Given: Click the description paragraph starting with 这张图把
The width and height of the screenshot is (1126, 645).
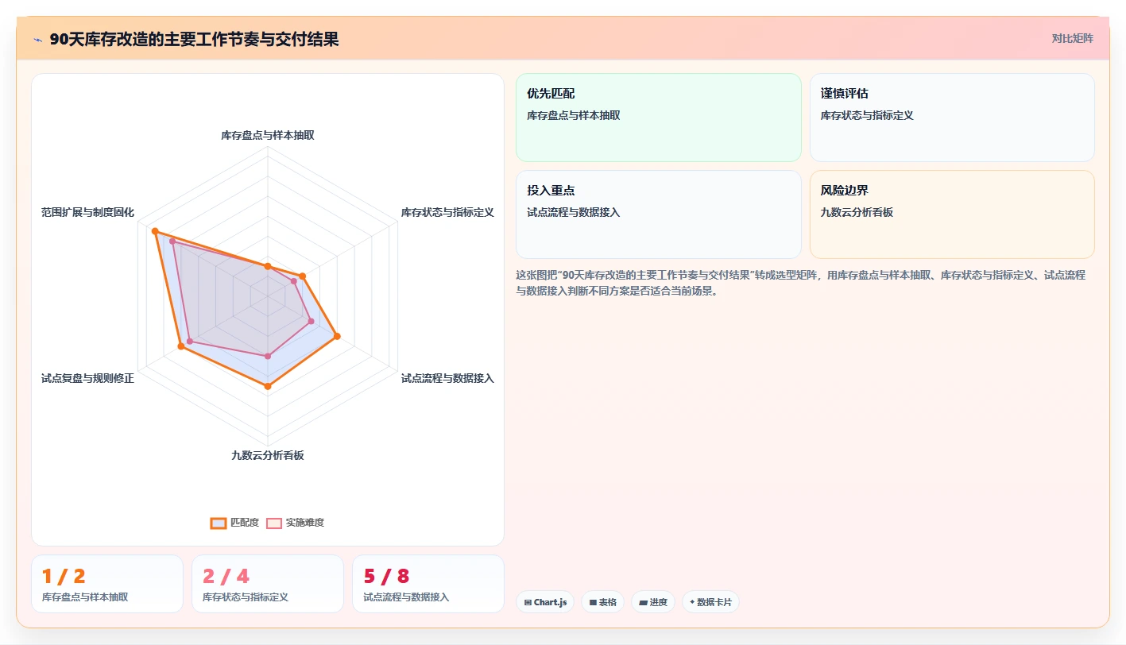Looking at the screenshot, I should (x=801, y=283).
